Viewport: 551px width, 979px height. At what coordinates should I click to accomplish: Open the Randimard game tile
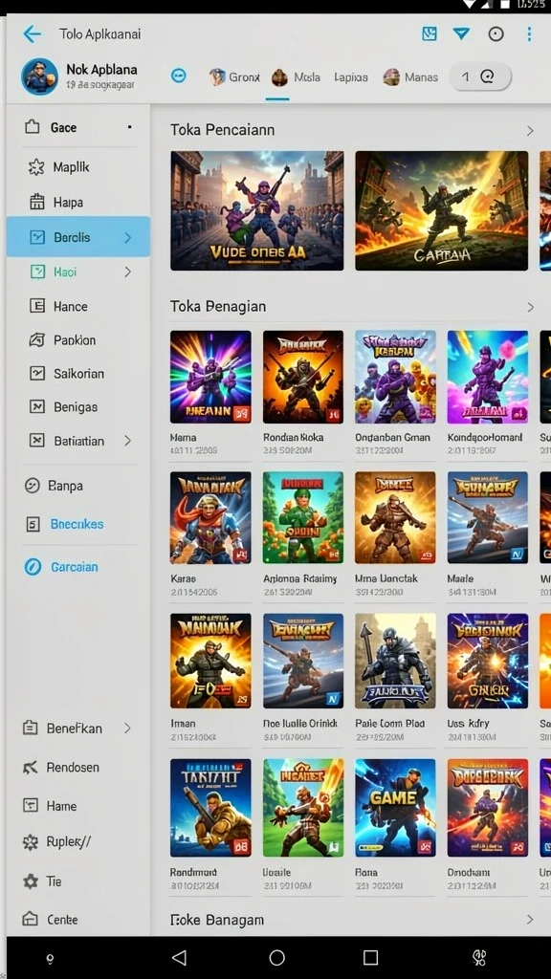pos(210,807)
